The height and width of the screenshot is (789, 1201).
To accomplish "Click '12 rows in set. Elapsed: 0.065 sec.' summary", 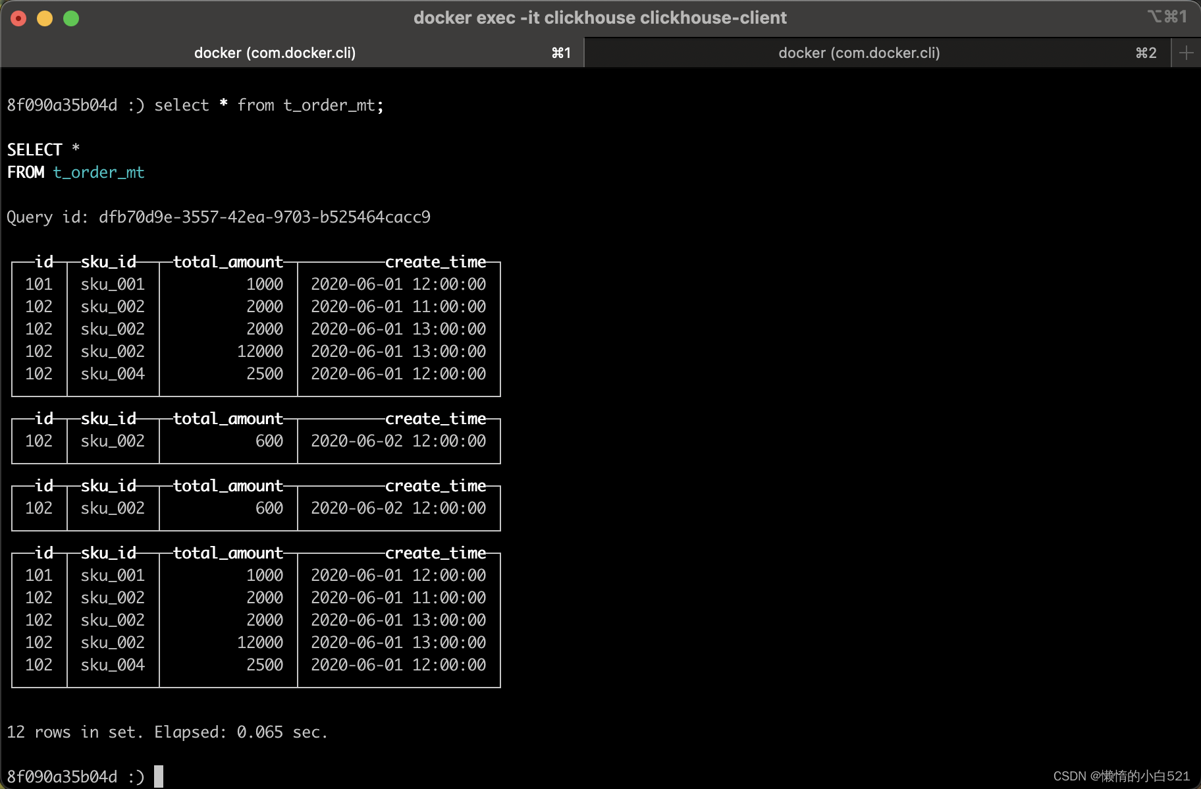I will tap(167, 732).
